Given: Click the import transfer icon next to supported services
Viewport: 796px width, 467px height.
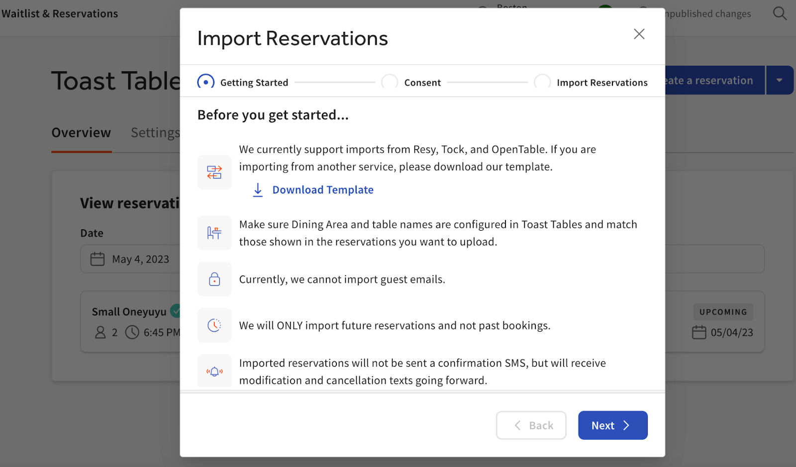Looking at the screenshot, I should (214, 172).
